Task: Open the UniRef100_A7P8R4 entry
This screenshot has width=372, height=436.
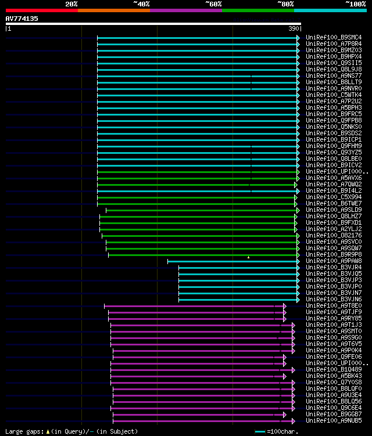Action: (x=334, y=44)
